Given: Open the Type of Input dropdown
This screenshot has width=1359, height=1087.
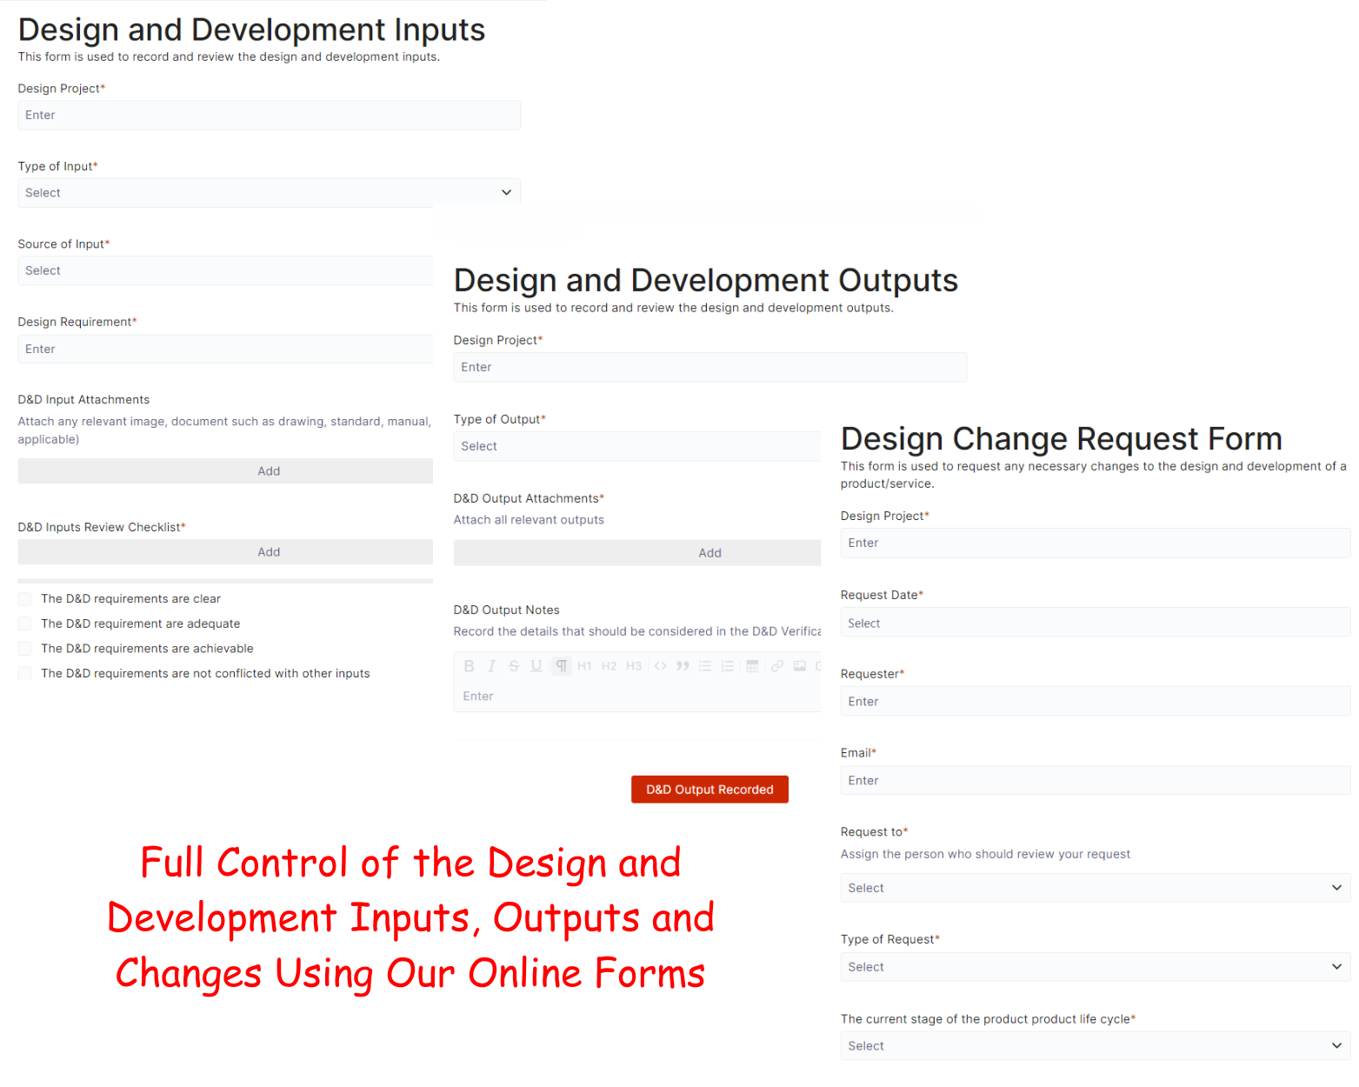Looking at the screenshot, I should coord(269,193).
